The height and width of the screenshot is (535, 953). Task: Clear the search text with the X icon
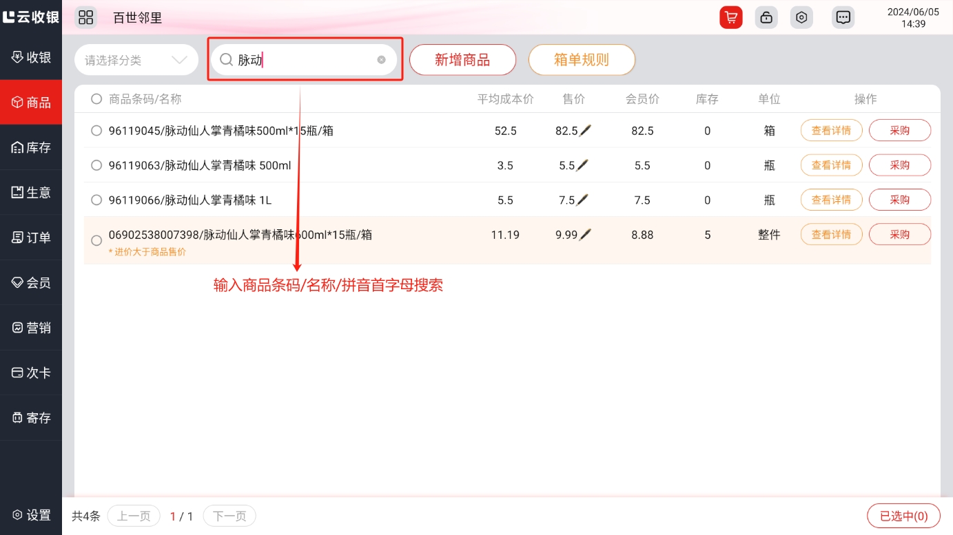click(x=381, y=60)
